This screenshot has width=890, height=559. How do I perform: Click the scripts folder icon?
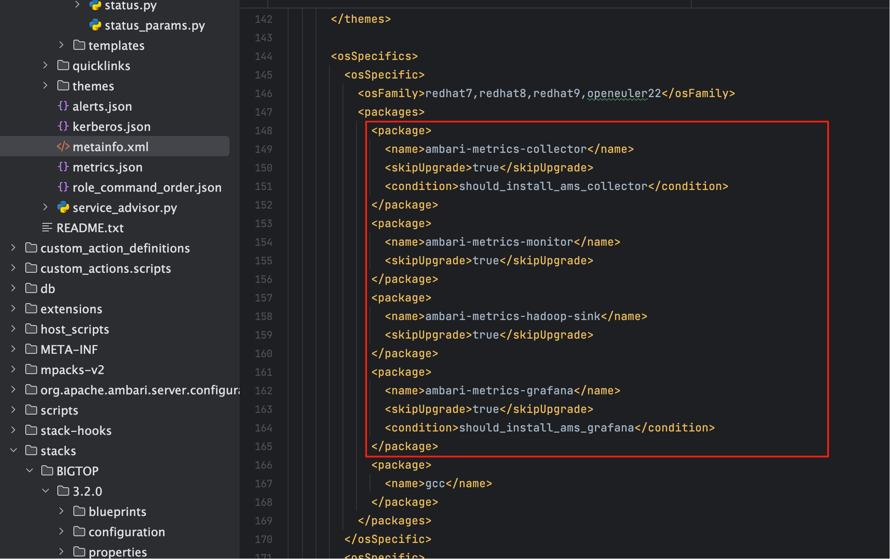(x=31, y=410)
